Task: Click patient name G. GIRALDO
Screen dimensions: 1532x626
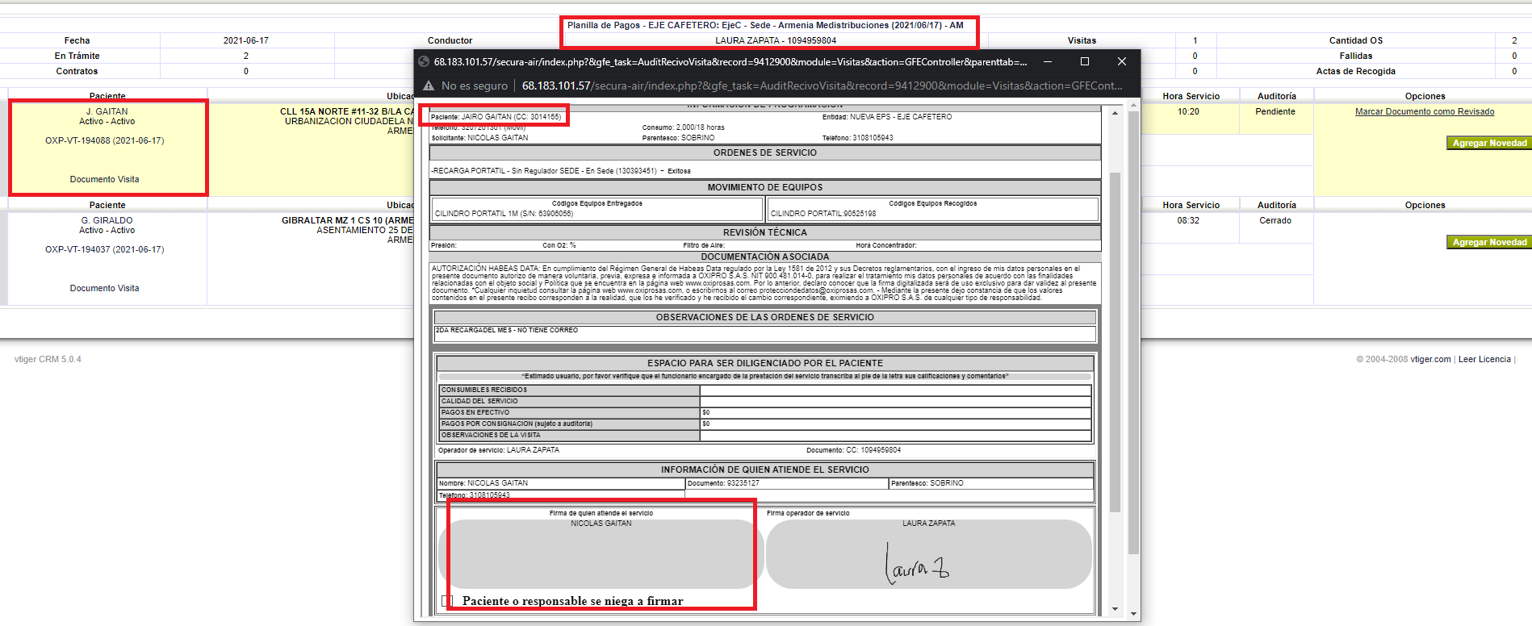Action: (x=107, y=220)
